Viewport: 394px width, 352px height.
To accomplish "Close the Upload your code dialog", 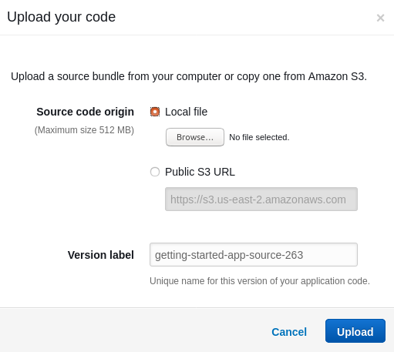I will pyautogui.click(x=380, y=18).
